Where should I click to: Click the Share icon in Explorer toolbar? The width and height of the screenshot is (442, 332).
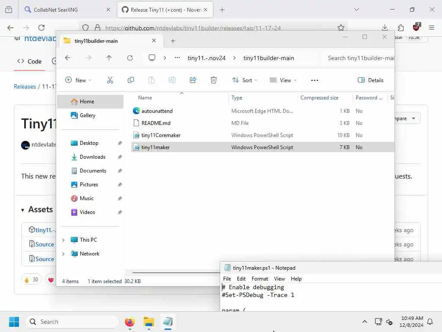[193, 80]
